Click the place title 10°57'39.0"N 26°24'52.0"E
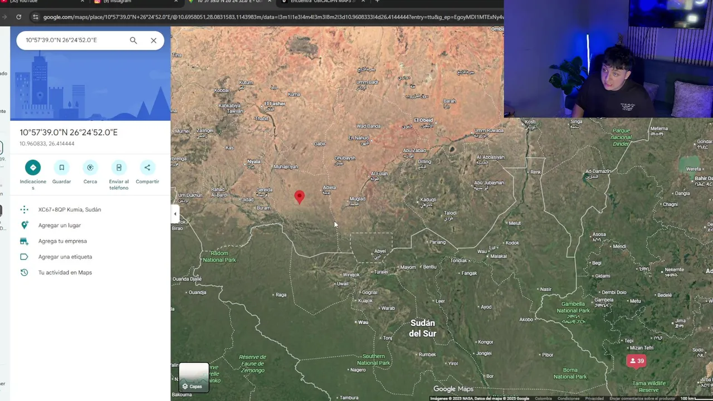Viewport: 713px width, 401px height. (69, 133)
